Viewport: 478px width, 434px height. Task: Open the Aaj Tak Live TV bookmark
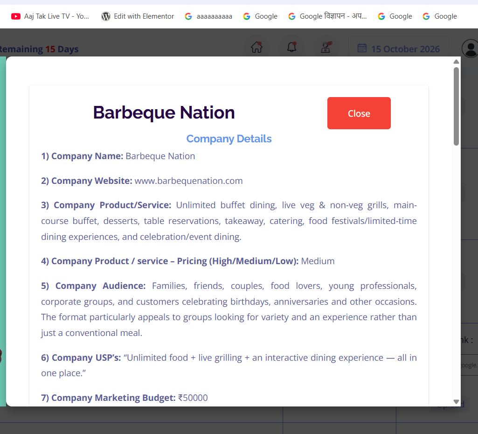point(50,16)
